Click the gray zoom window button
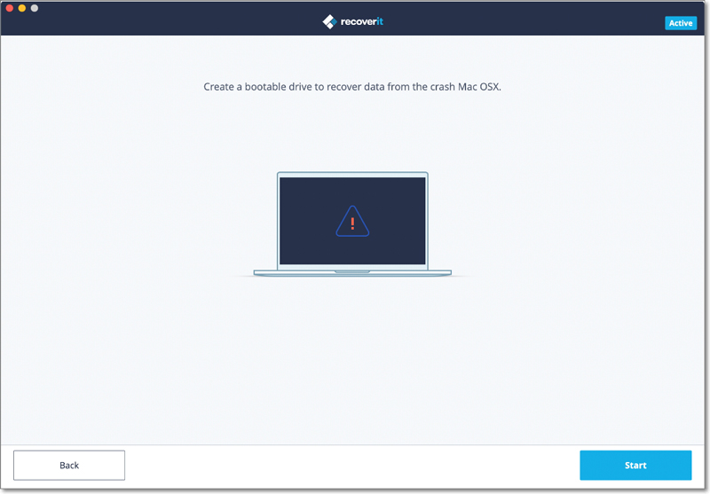The height and width of the screenshot is (494, 710). point(35,8)
